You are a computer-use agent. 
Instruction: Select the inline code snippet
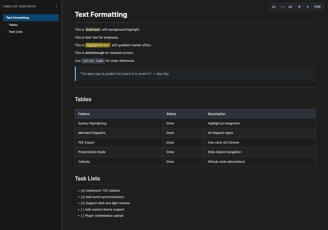coord(93,61)
